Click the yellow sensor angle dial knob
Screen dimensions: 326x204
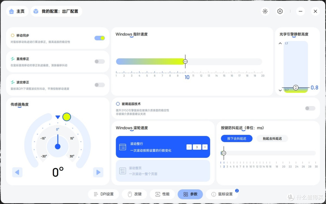(x=66, y=117)
